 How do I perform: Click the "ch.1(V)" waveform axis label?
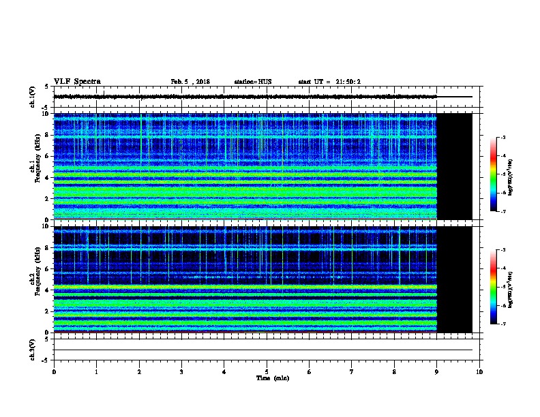click(32, 97)
